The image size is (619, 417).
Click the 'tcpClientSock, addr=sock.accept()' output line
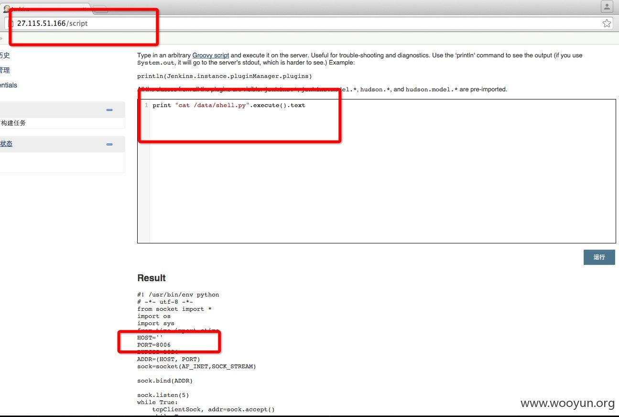[214, 409]
